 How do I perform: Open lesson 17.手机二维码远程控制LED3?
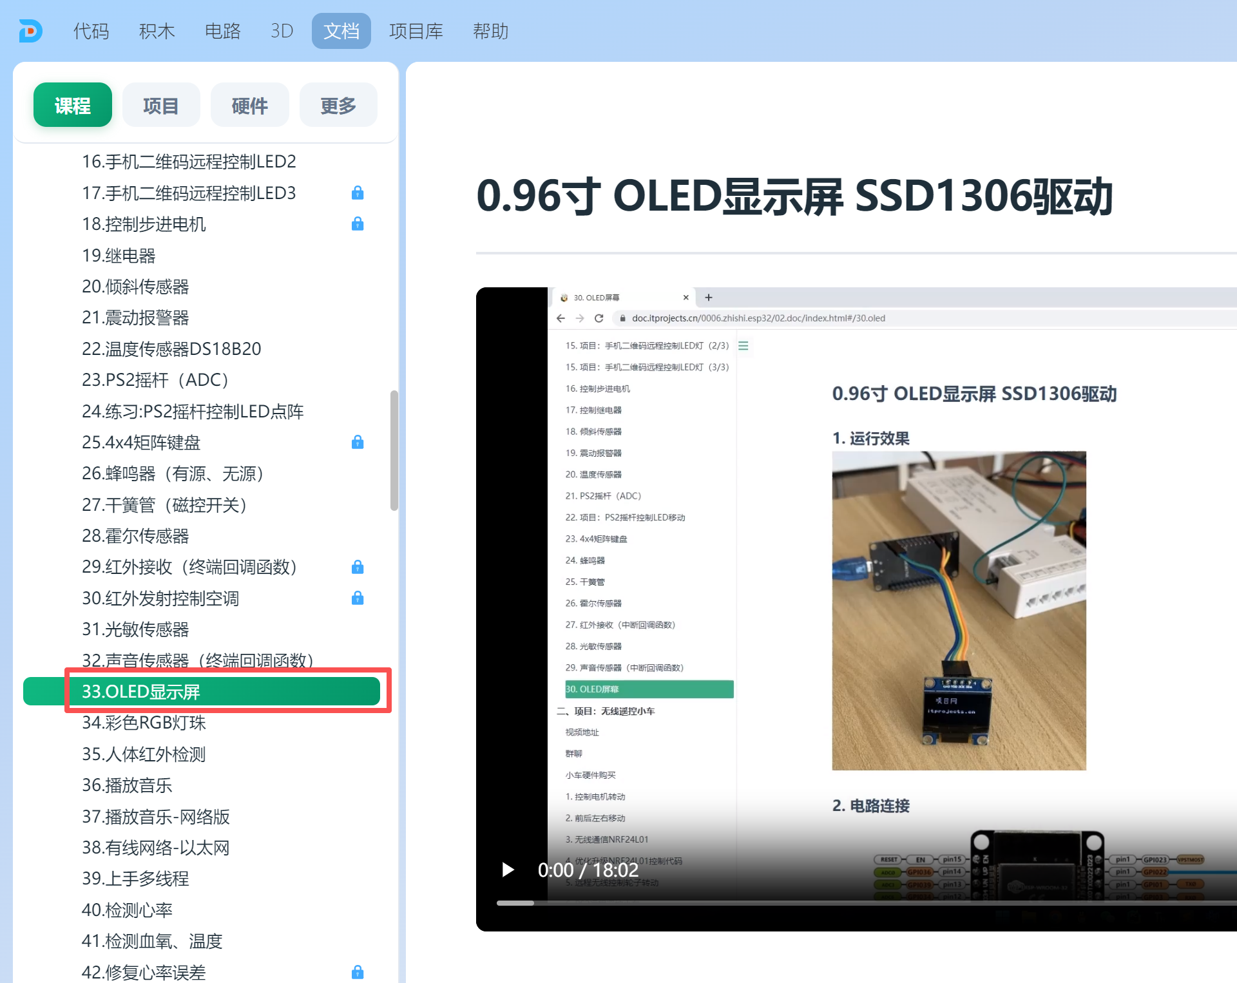coord(189,193)
